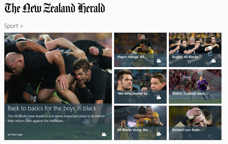Click the 'an hour ago' timestamp
Screen dimensions: 228x144
15,135
